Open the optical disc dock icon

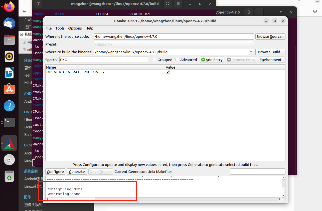(9, 160)
